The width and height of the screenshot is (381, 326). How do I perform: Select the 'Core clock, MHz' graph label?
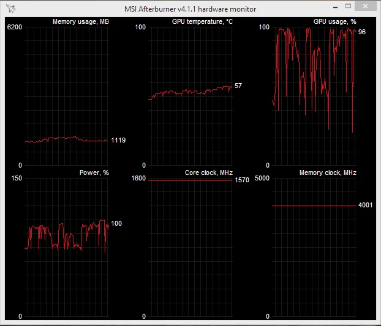tap(209, 172)
